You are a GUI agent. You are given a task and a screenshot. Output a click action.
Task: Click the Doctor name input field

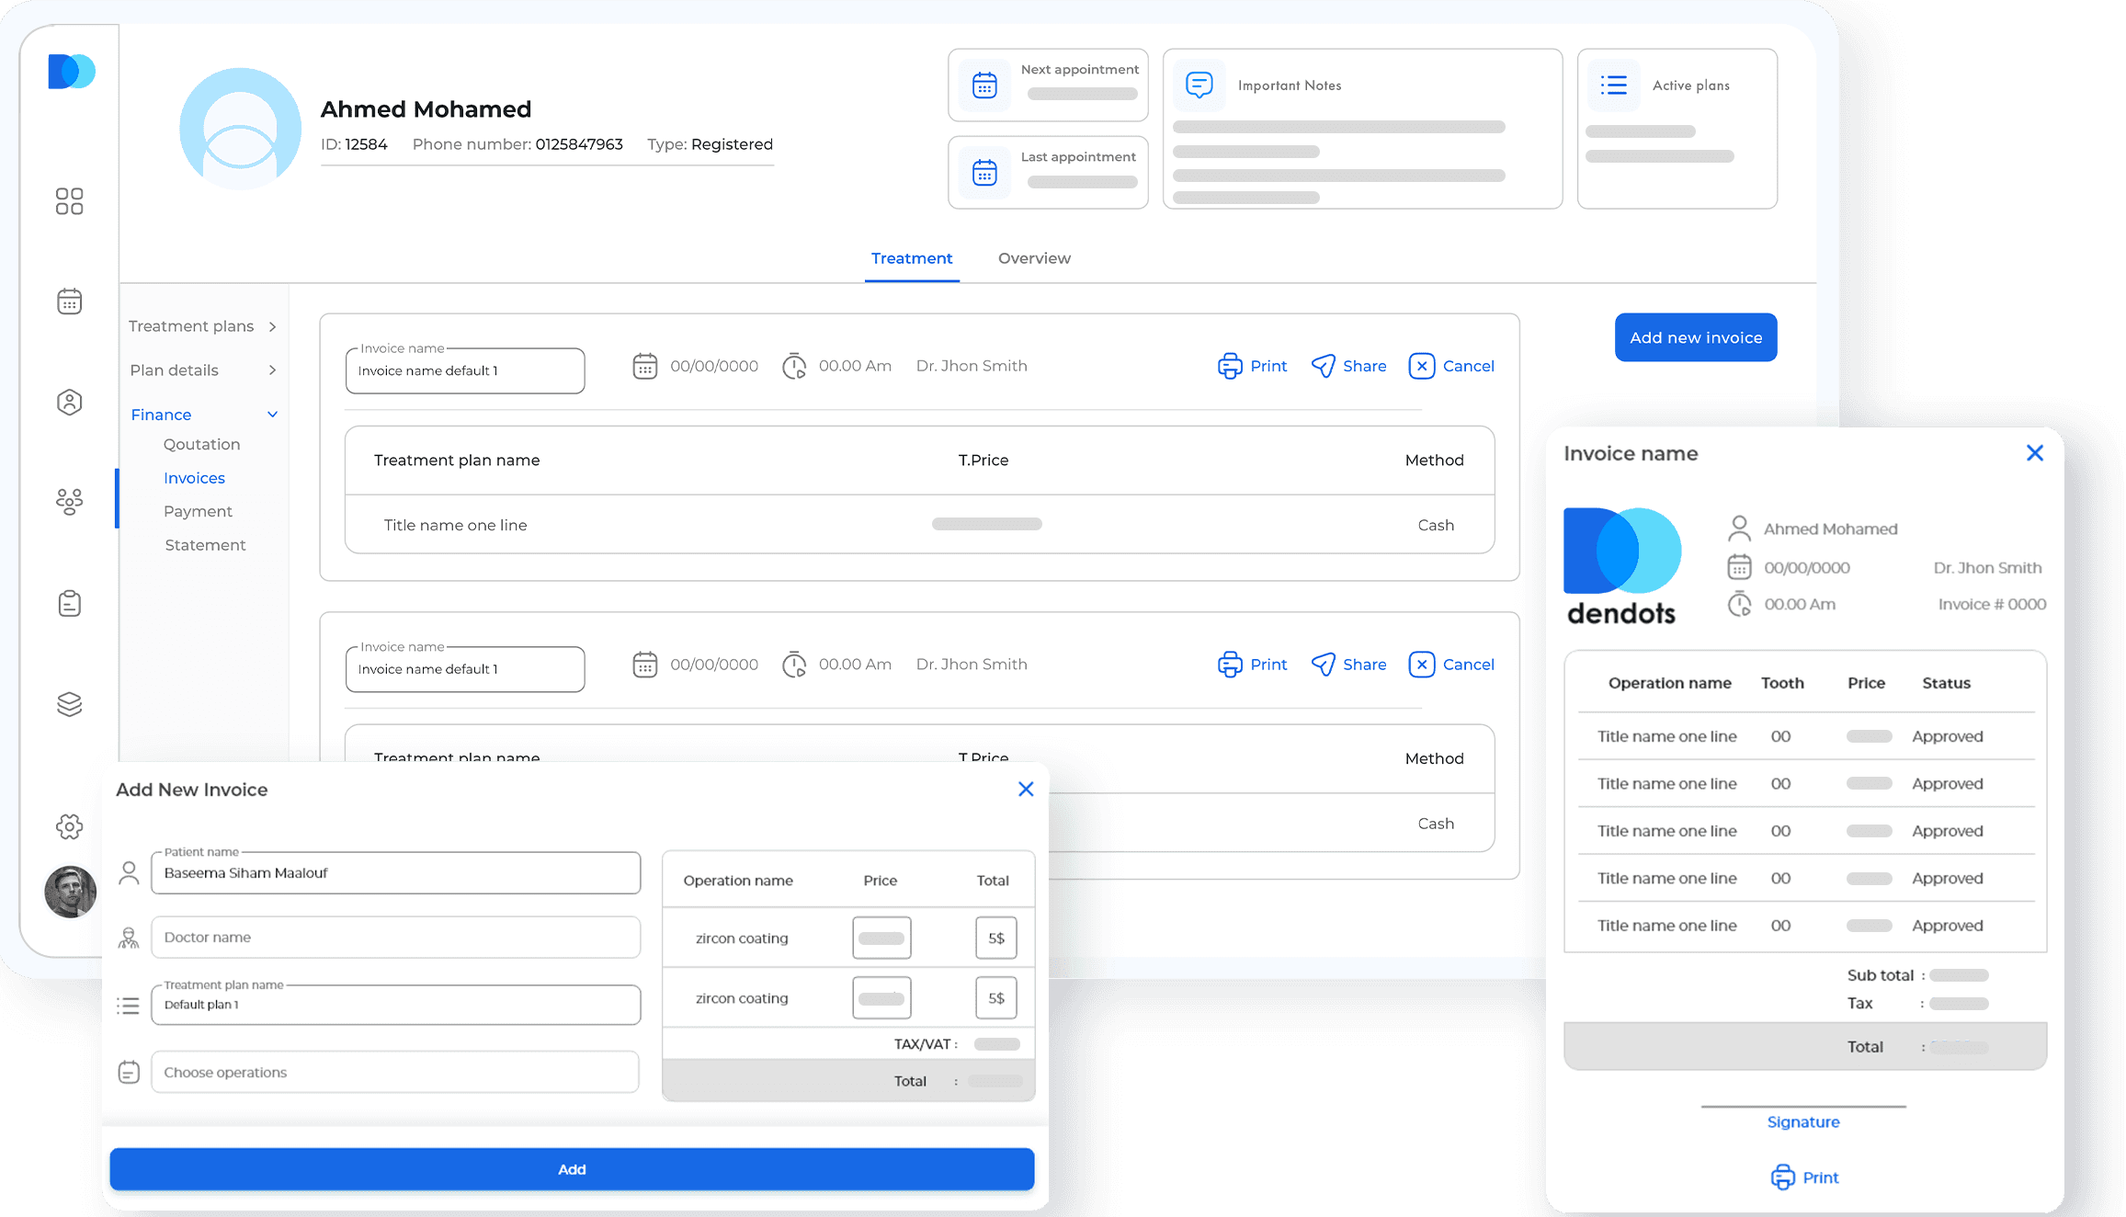pos(395,938)
